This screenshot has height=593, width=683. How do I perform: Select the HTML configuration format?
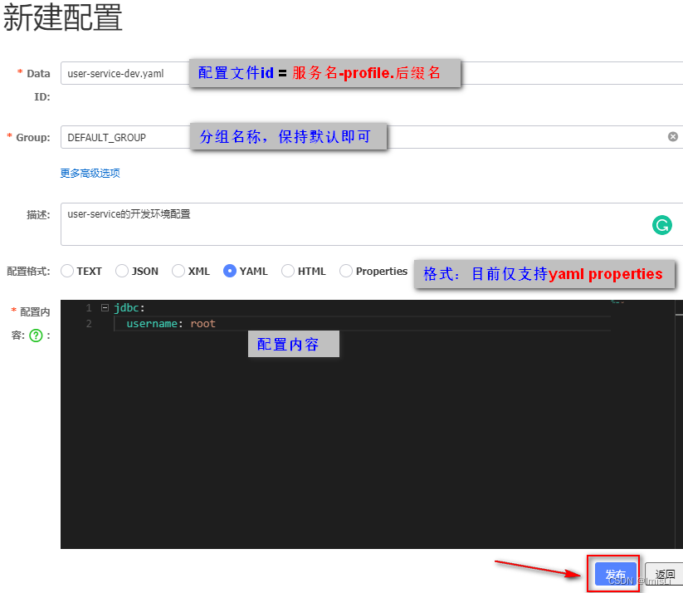tap(286, 271)
